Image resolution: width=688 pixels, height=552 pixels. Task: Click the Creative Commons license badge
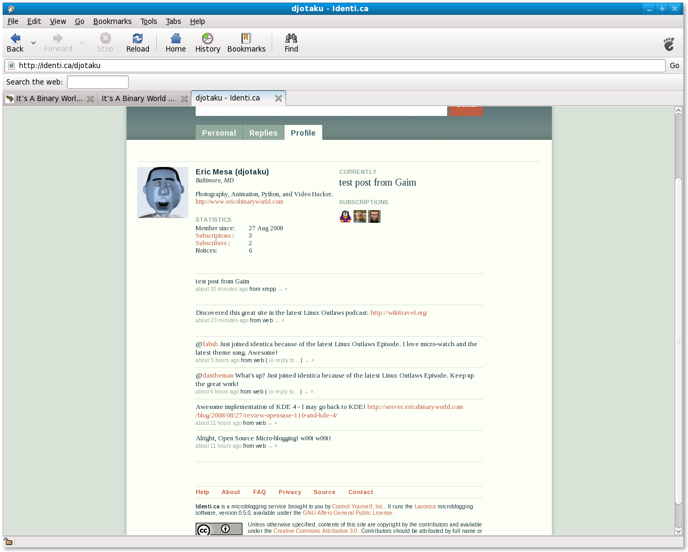219,529
